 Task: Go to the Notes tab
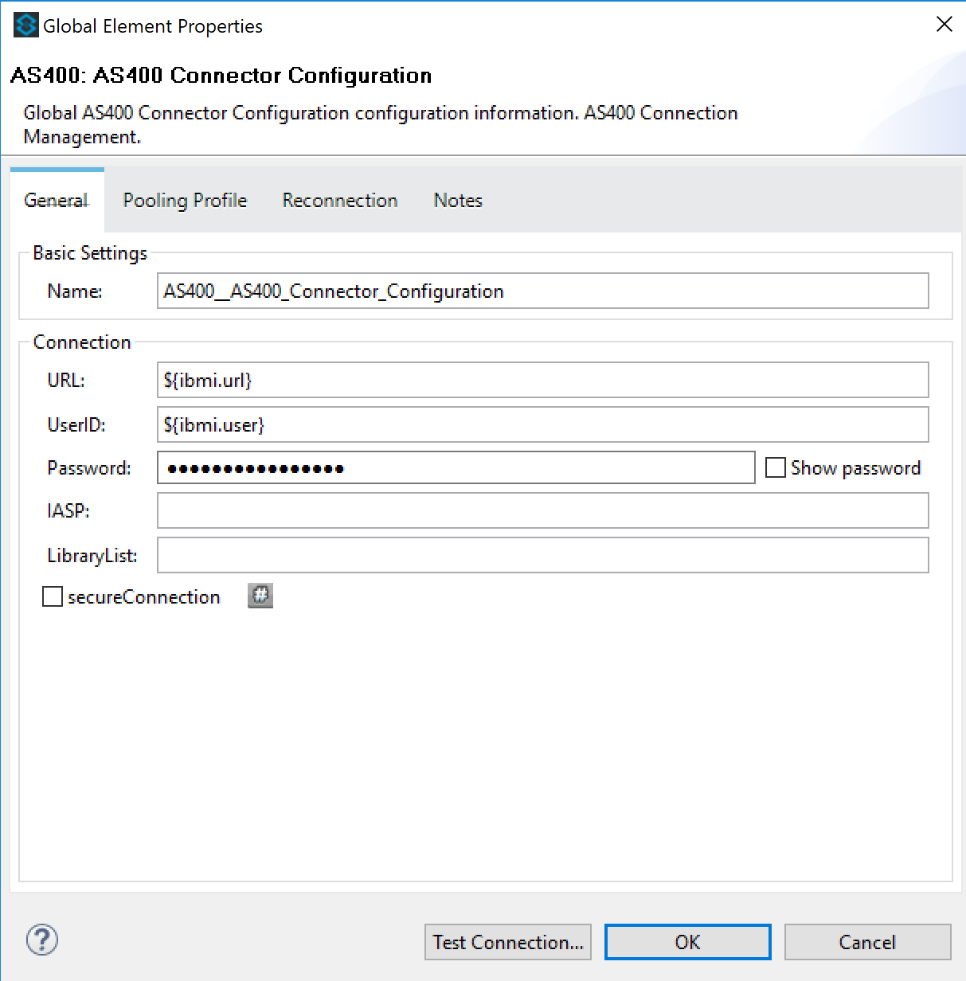click(458, 201)
